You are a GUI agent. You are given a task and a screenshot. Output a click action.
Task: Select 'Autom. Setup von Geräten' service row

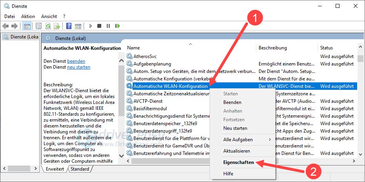241,71
